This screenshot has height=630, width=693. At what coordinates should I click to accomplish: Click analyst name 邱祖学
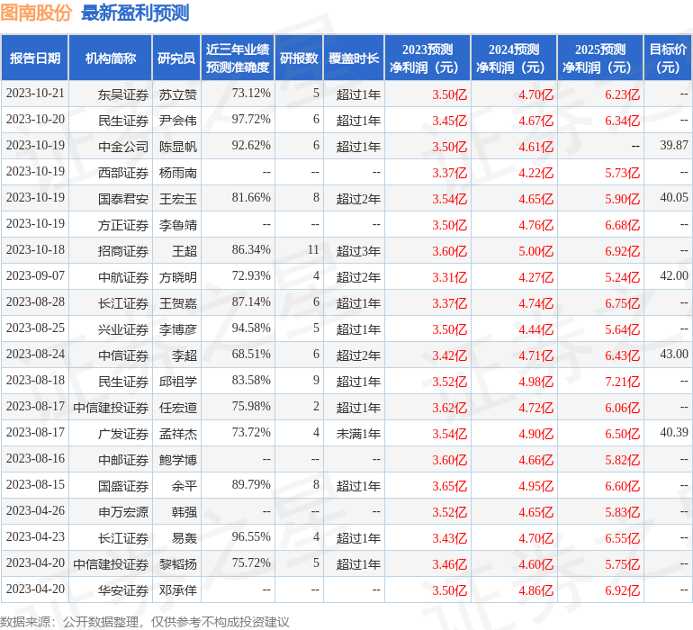[x=177, y=382]
